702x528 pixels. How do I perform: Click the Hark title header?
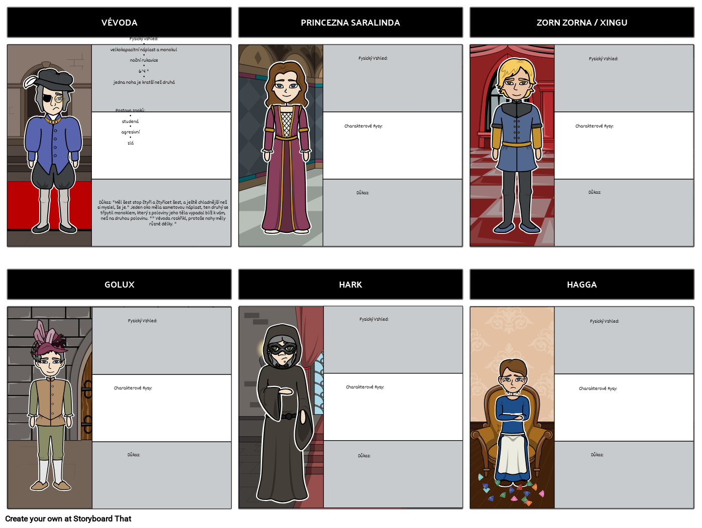pyautogui.click(x=350, y=284)
